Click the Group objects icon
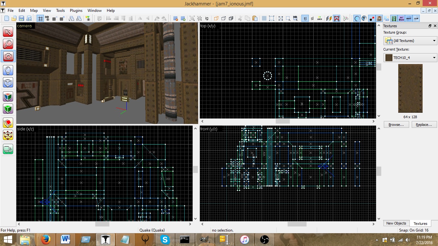 point(192,18)
